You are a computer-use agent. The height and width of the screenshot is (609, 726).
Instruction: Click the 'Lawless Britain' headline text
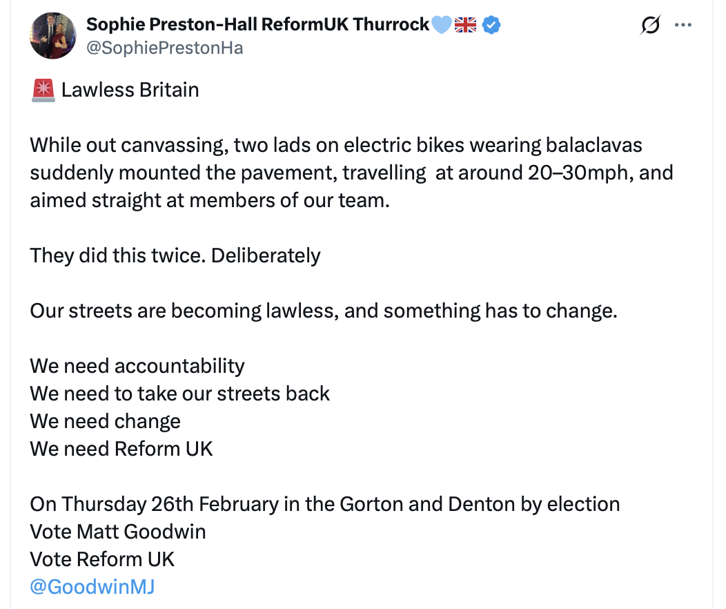point(130,90)
